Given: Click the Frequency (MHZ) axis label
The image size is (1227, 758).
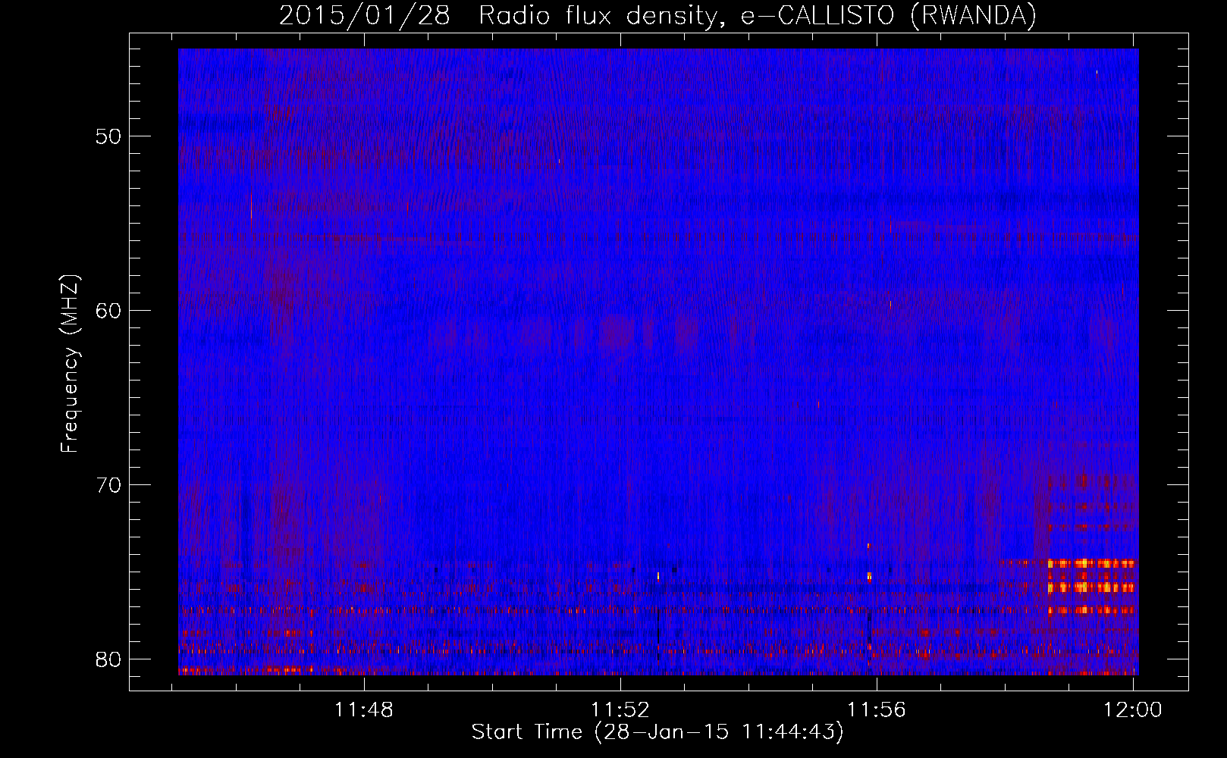Looking at the screenshot, I should tap(70, 363).
